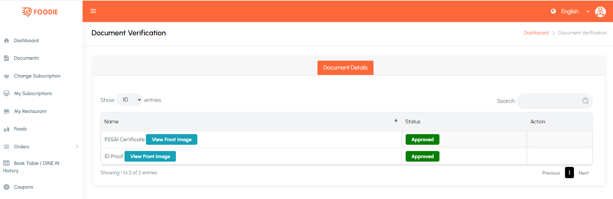The height and width of the screenshot is (199, 613).
Task: Click the hamburger menu icon
Action: click(x=93, y=11)
